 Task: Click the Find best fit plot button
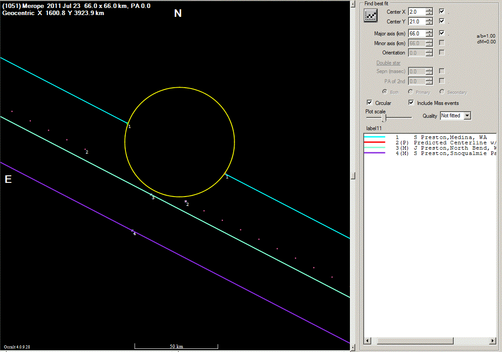point(370,15)
